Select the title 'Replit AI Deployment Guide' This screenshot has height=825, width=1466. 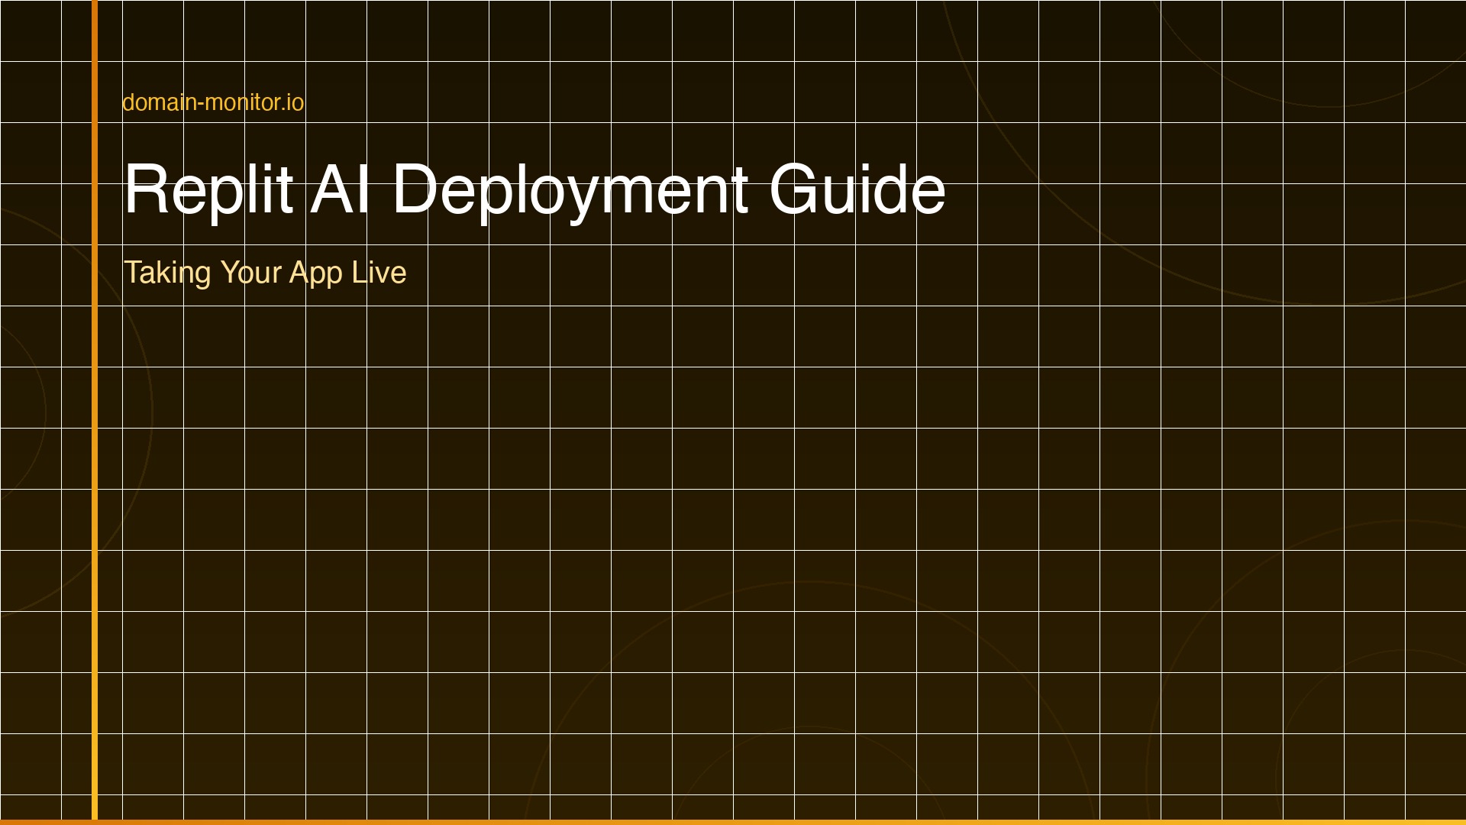534,192
